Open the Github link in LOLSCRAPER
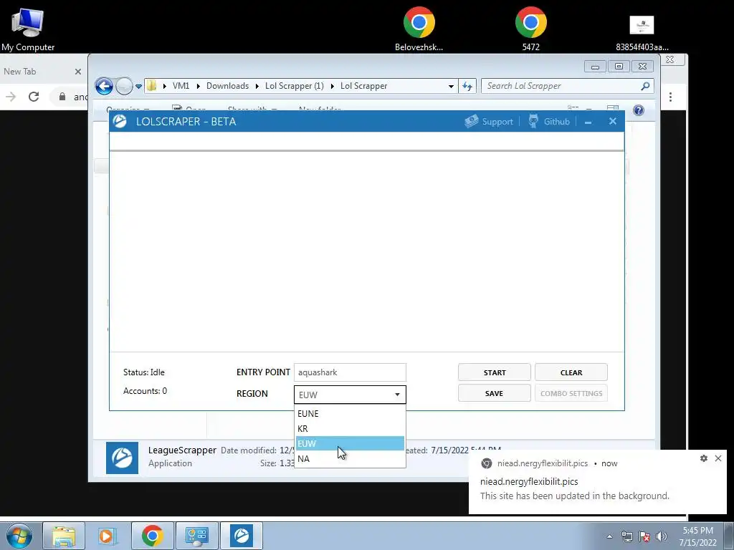Viewport: 734px width, 550px height. pos(556,122)
